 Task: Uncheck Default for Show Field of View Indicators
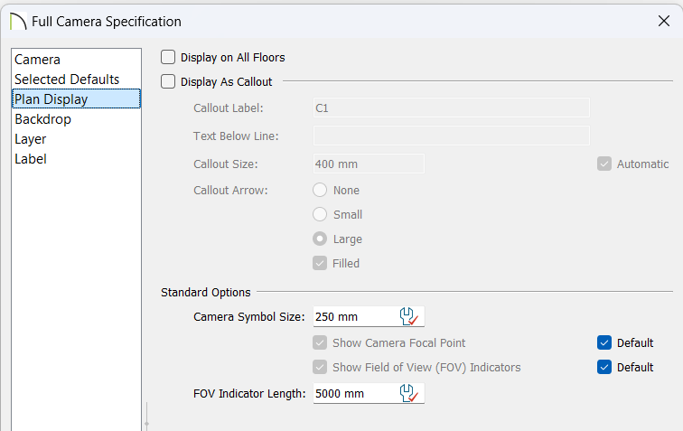(x=604, y=368)
